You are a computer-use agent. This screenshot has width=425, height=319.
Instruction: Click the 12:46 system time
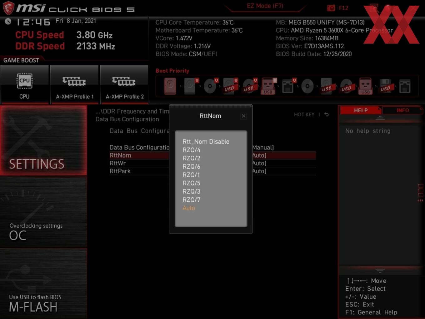click(x=33, y=22)
